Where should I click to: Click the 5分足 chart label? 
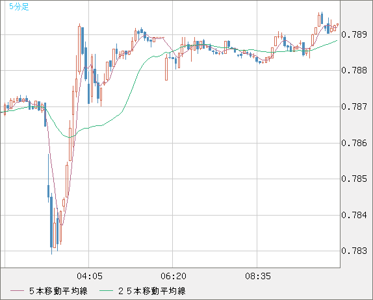[19, 6]
